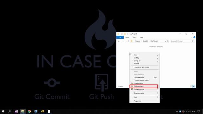Choose Git GUI Here from context menu
Image resolution: width=203 pixels, height=114 pixels.
point(145,83)
